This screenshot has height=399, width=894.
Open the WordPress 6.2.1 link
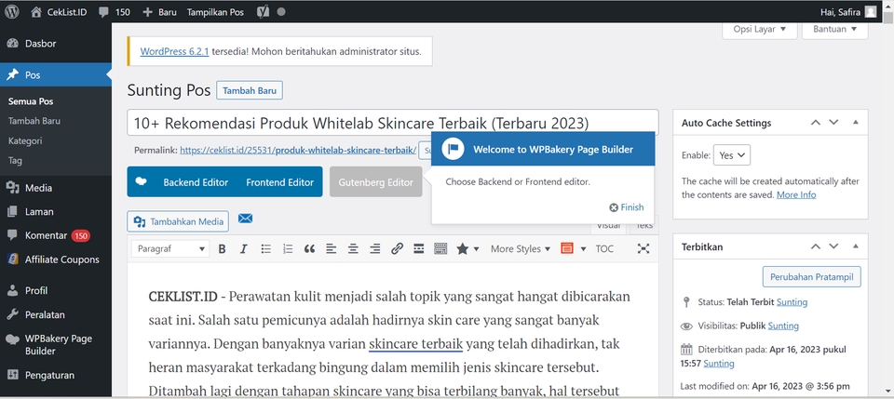(174, 51)
